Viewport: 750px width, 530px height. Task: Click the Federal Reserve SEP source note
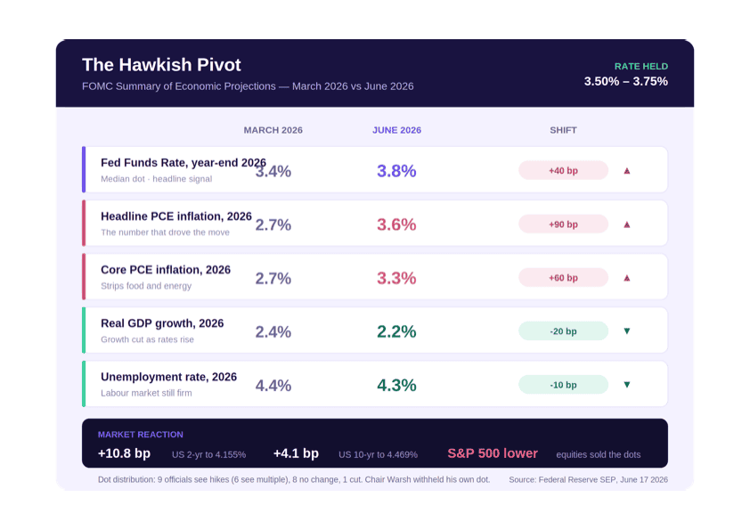click(x=588, y=480)
